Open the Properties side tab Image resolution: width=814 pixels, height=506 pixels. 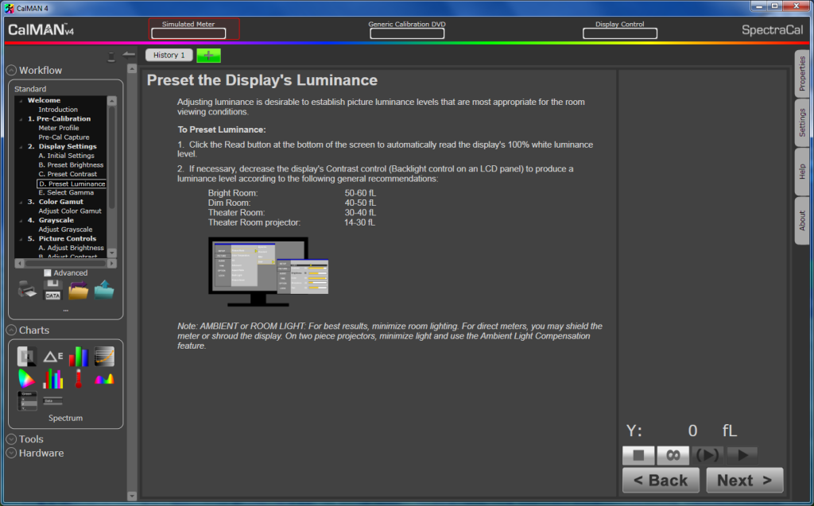(x=802, y=73)
